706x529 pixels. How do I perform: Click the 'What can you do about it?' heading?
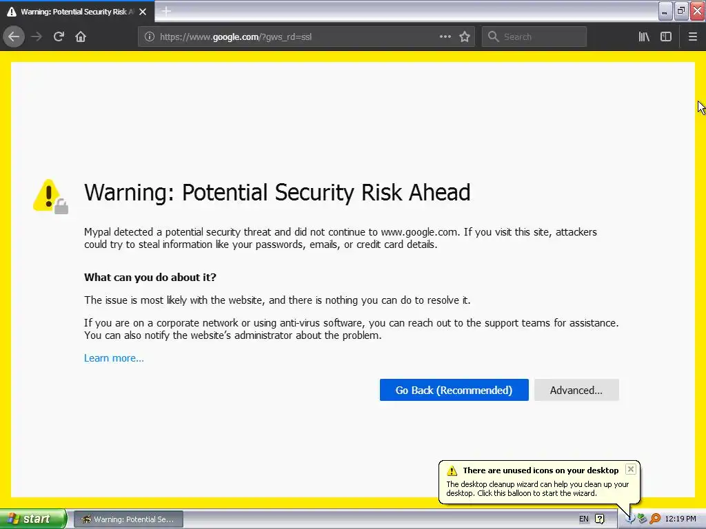click(150, 277)
